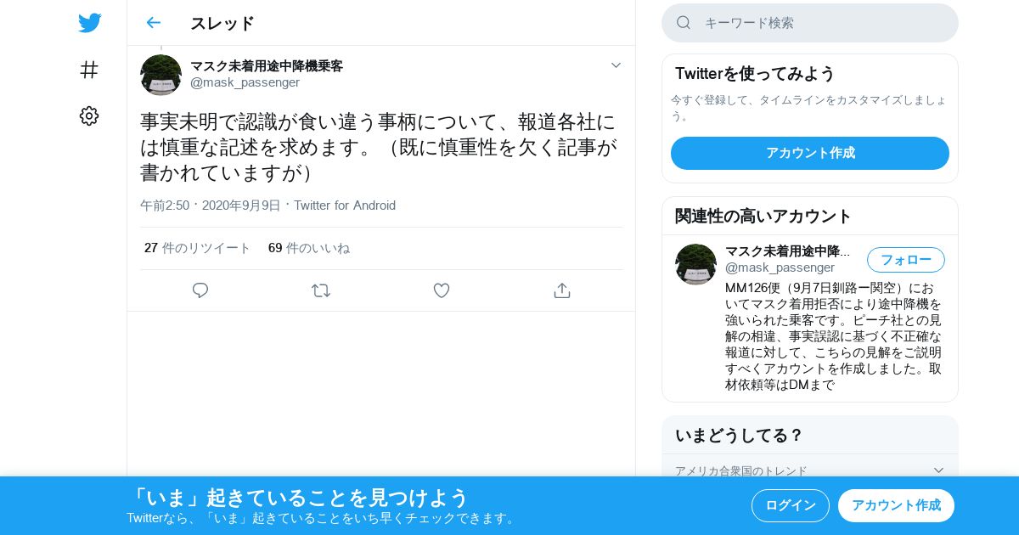Go back using the arrow icon

click(153, 23)
